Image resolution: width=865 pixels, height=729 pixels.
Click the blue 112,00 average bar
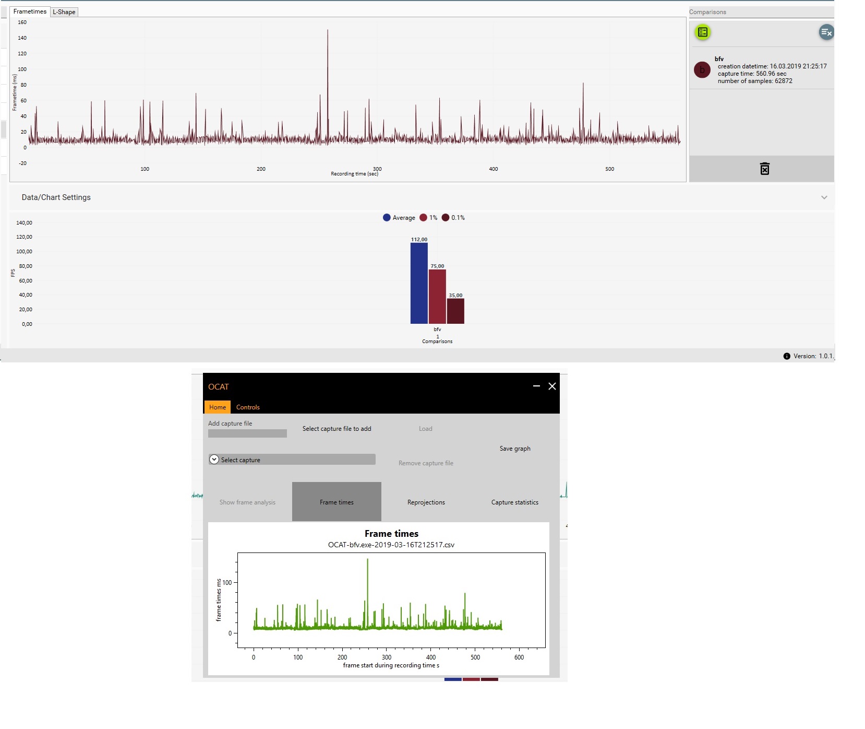(x=419, y=284)
